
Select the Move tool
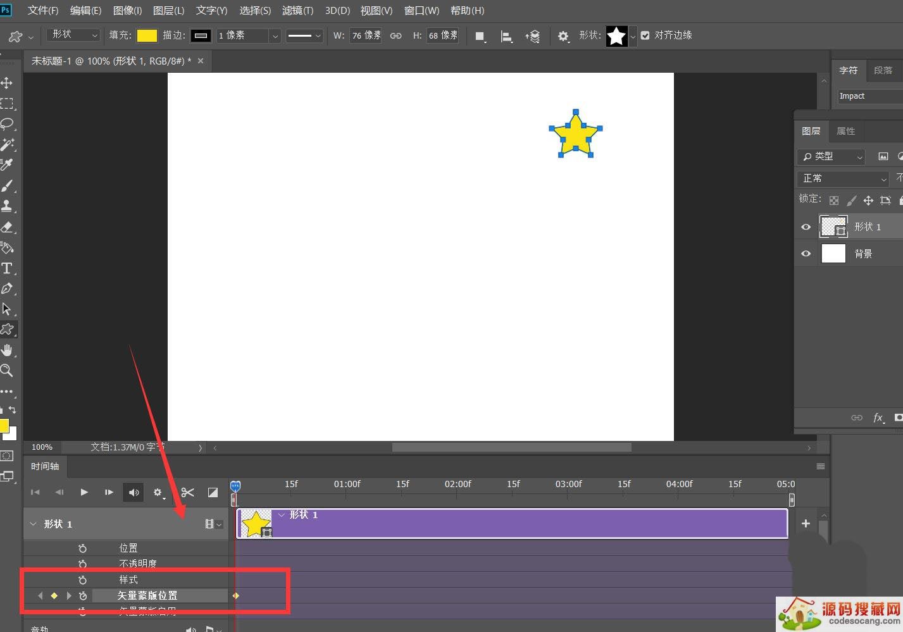pos(7,83)
